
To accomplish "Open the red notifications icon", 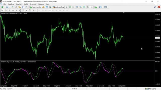I will point(159,7).
